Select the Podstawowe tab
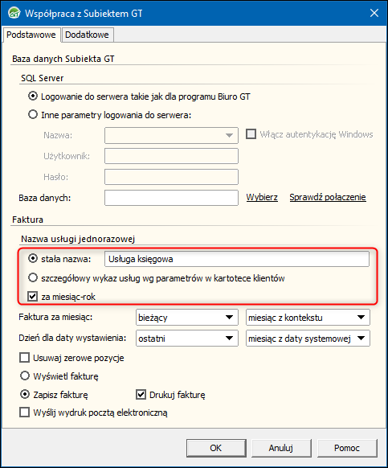 [x=31, y=35]
